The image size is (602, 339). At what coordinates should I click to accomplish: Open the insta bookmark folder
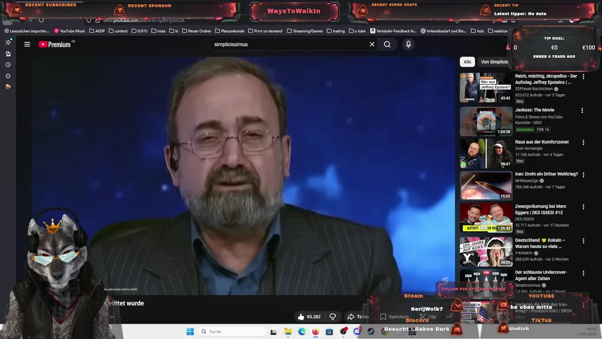point(158,31)
